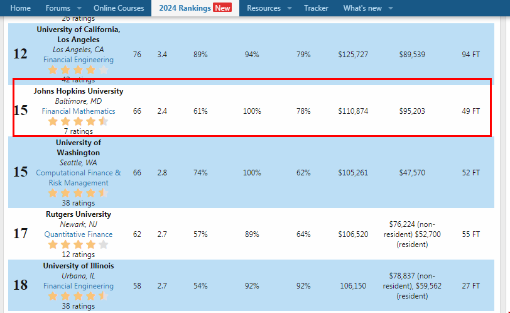
Task: Go to Online Courses
Action: [x=119, y=8]
